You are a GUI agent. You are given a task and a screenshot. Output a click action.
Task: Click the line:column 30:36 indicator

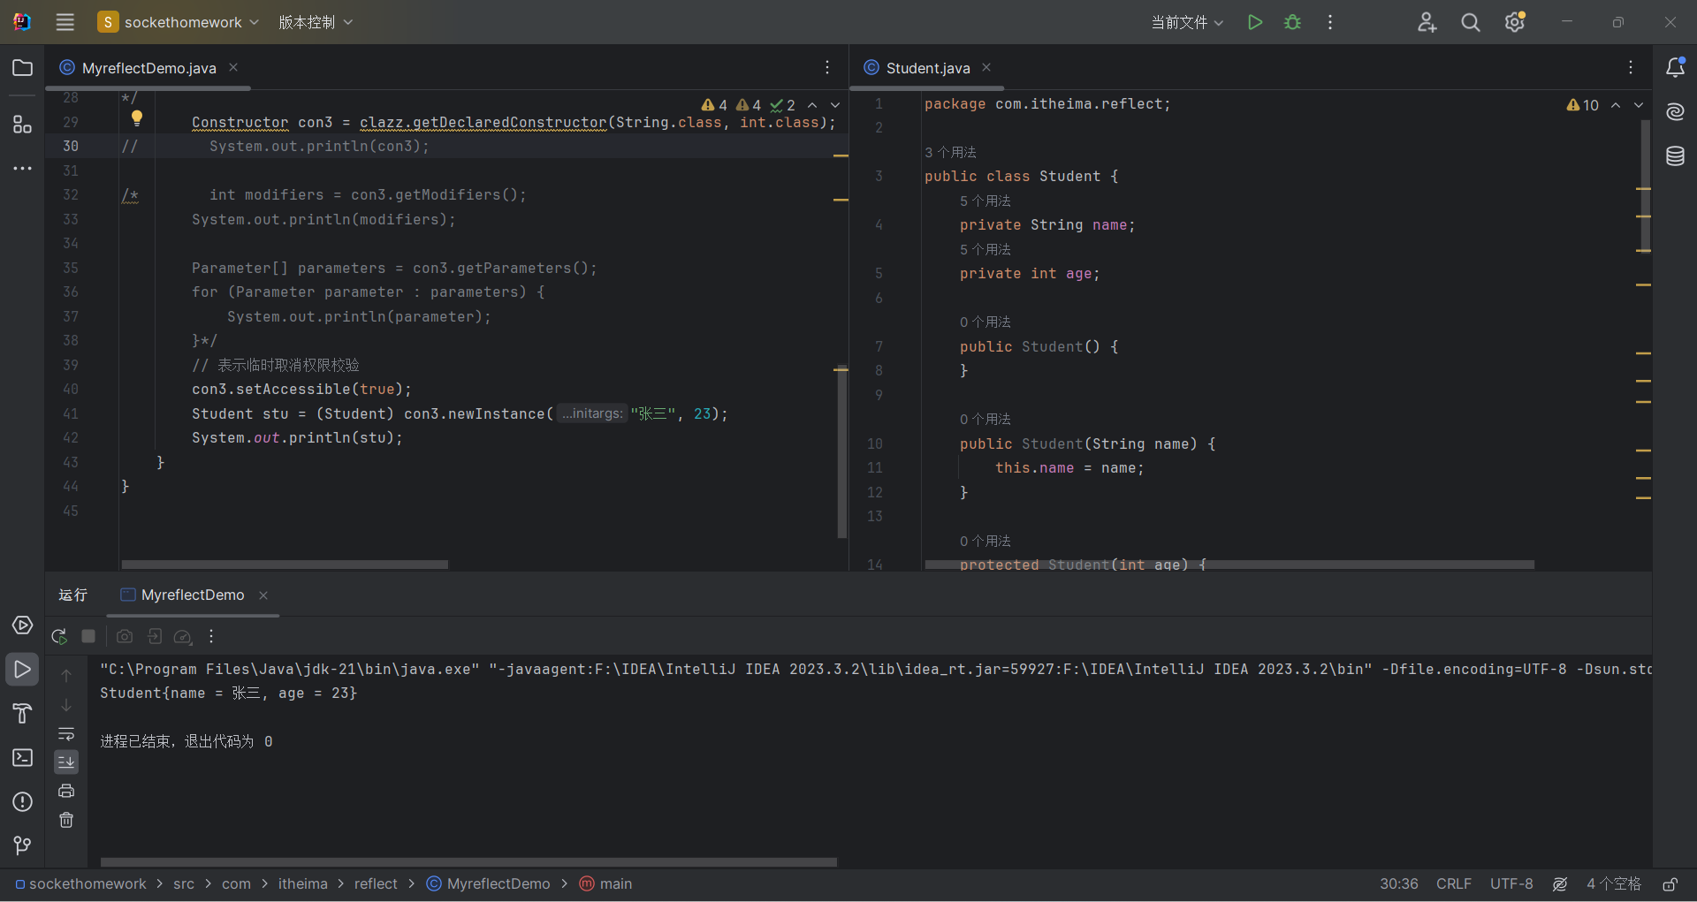1399,884
